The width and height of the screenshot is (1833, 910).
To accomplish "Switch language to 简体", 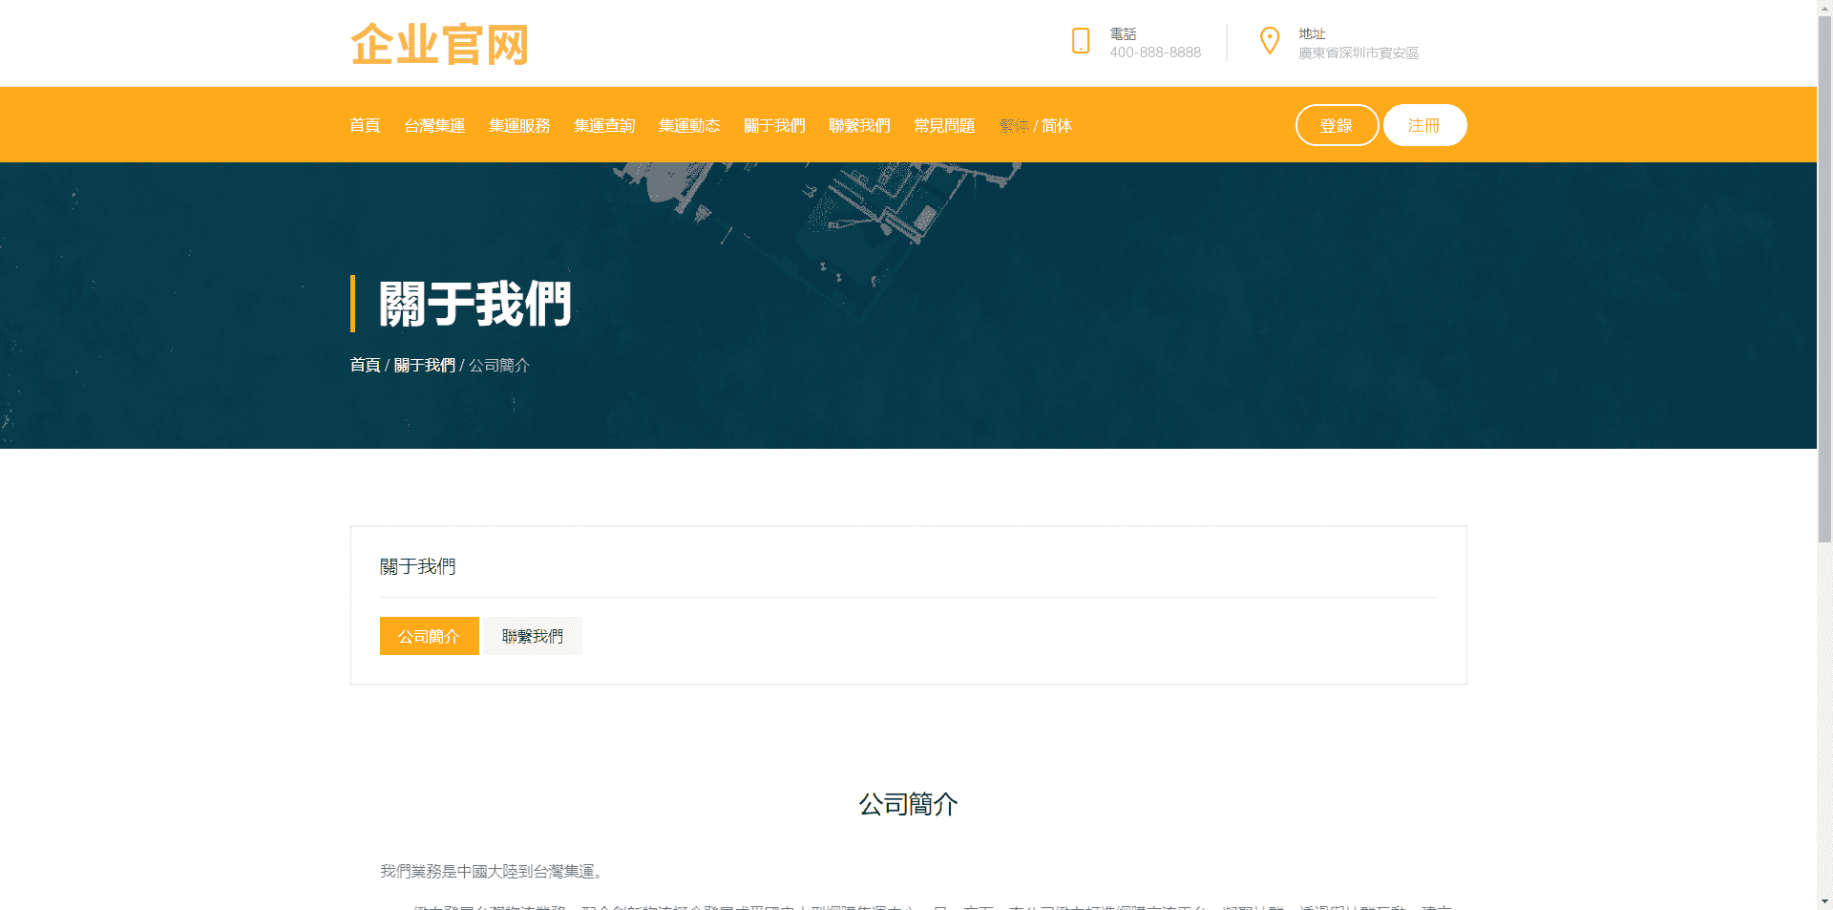I will point(1057,125).
